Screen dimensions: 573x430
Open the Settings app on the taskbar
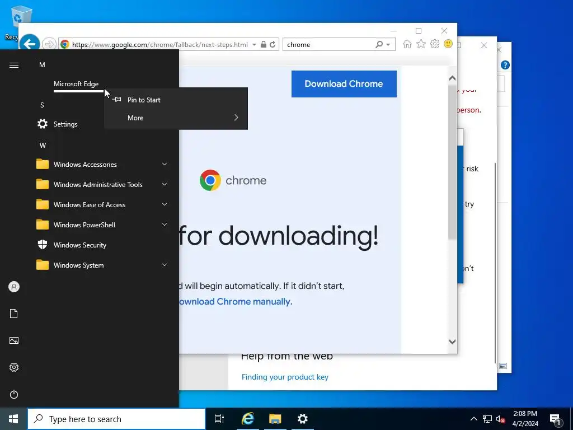coord(303,419)
